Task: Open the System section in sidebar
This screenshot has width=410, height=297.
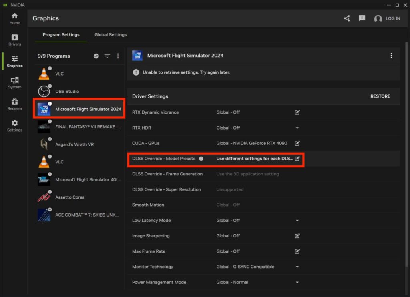Action: pos(15,83)
